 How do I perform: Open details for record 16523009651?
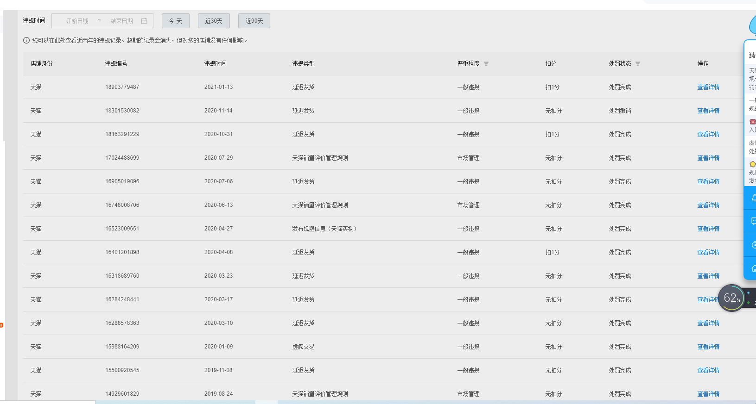(708, 229)
